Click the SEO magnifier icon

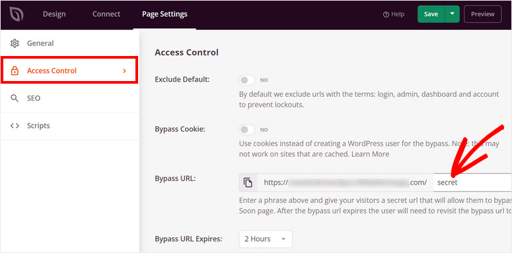[x=15, y=98]
